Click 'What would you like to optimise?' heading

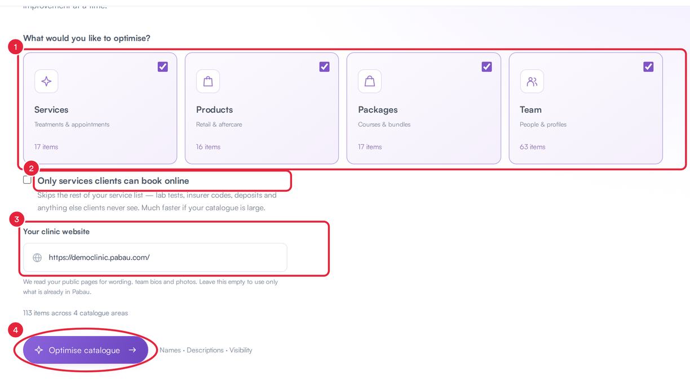pyautogui.click(x=87, y=38)
